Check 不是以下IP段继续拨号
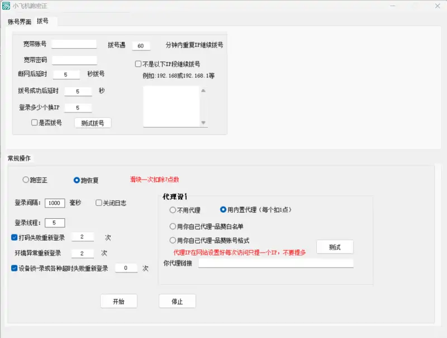The height and width of the screenshot is (338, 447). pyautogui.click(x=137, y=63)
